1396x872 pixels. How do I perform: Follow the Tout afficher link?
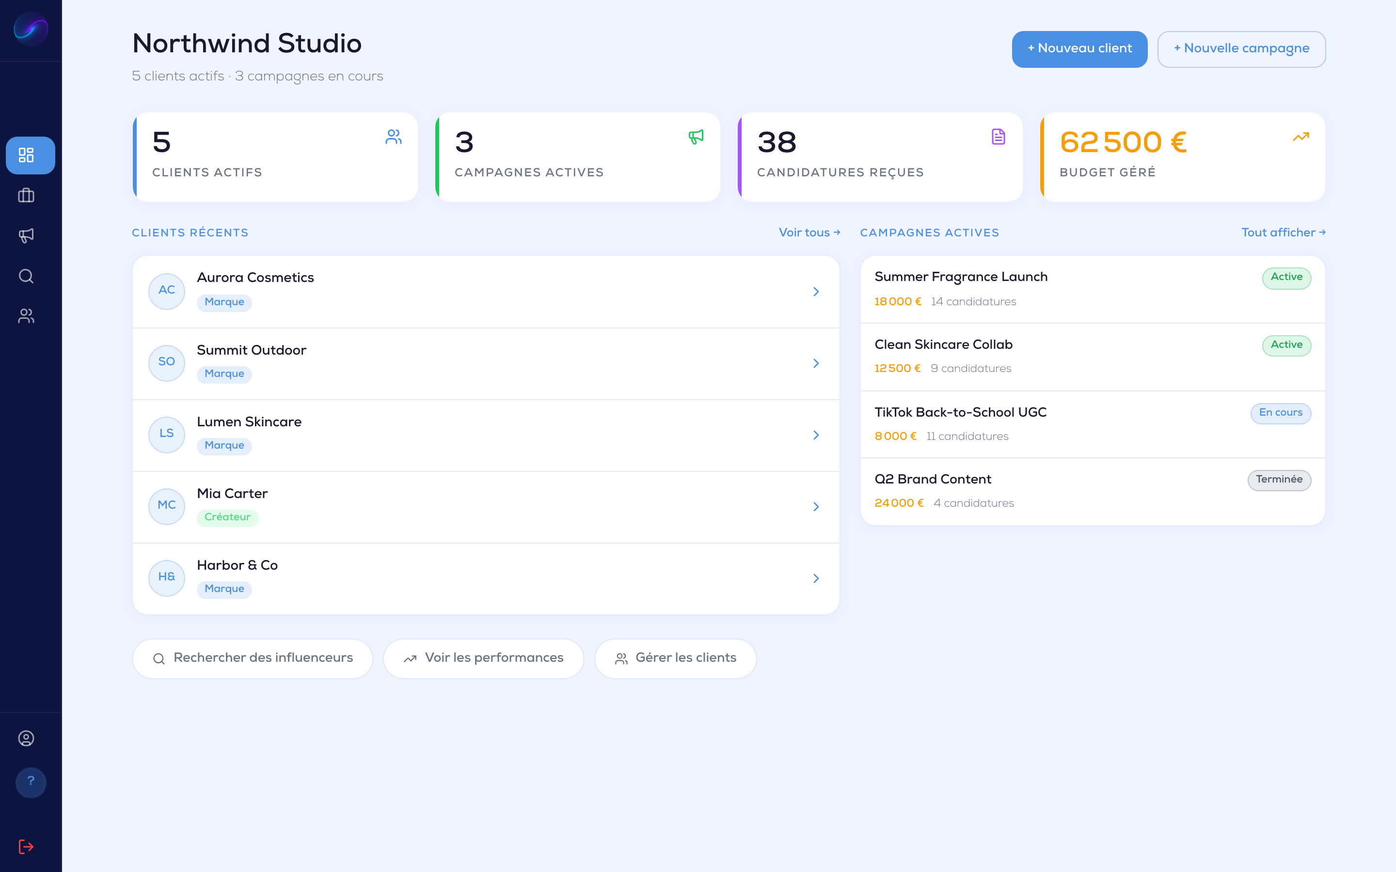coord(1284,233)
